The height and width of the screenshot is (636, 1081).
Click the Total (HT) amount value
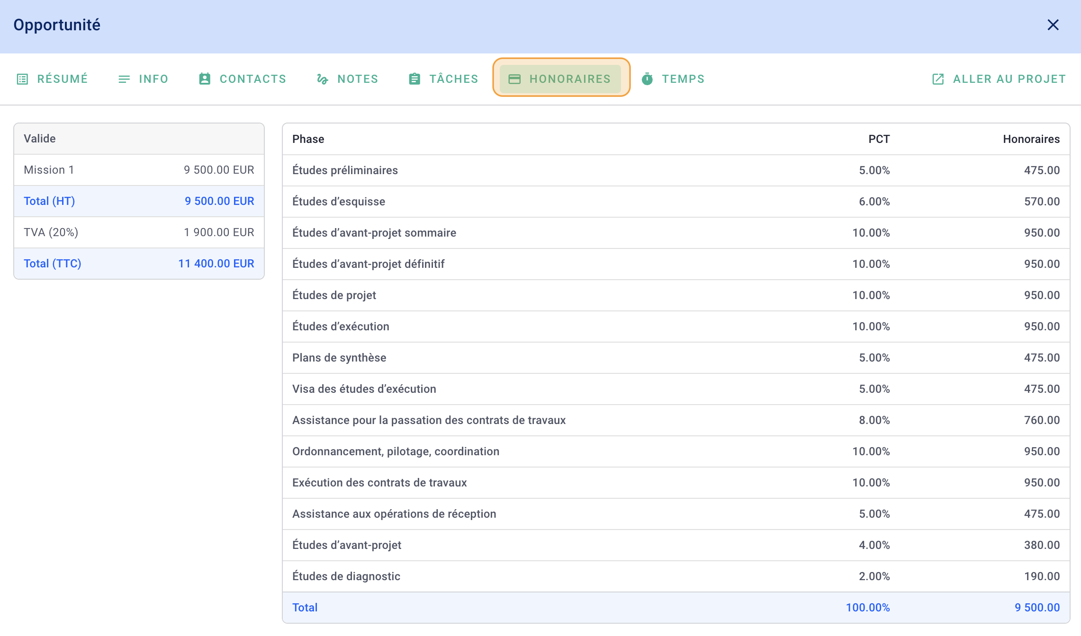218,201
